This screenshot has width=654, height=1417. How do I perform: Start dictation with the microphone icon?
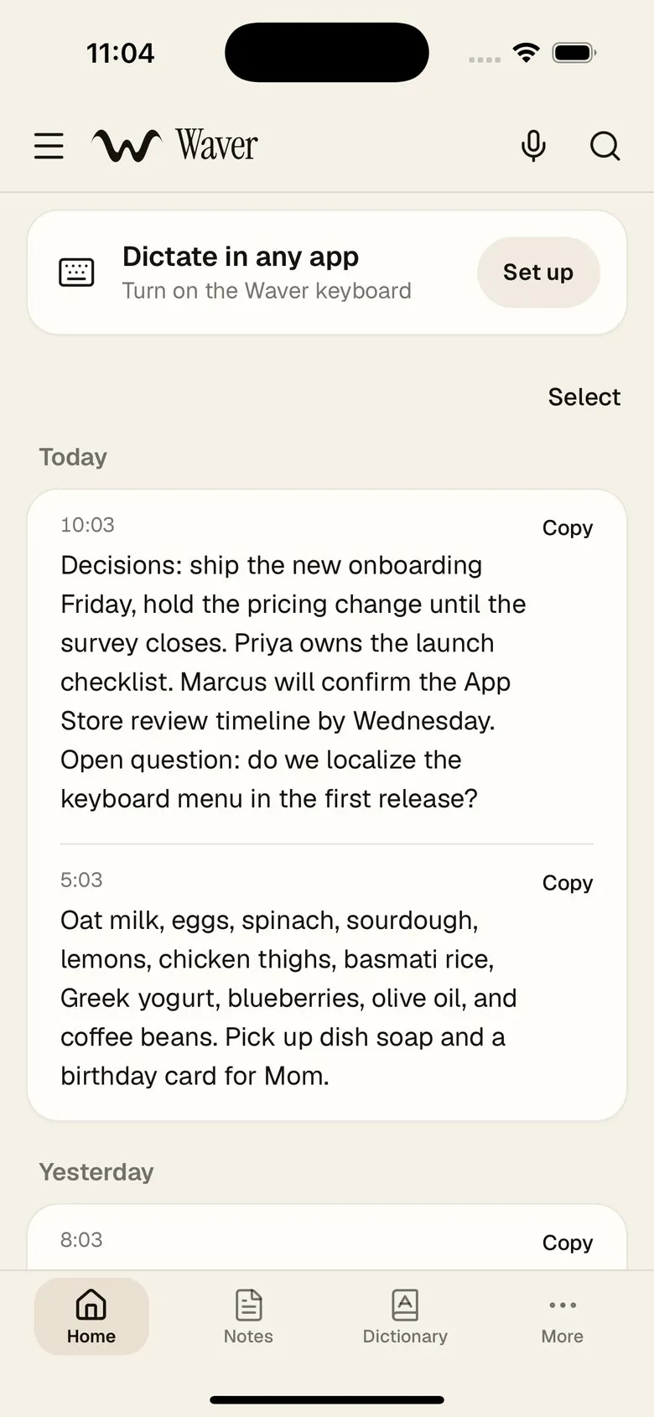click(x=533, y=146)
